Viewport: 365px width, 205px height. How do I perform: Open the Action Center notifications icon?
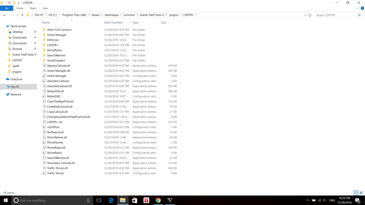click(x=358, y=200)
